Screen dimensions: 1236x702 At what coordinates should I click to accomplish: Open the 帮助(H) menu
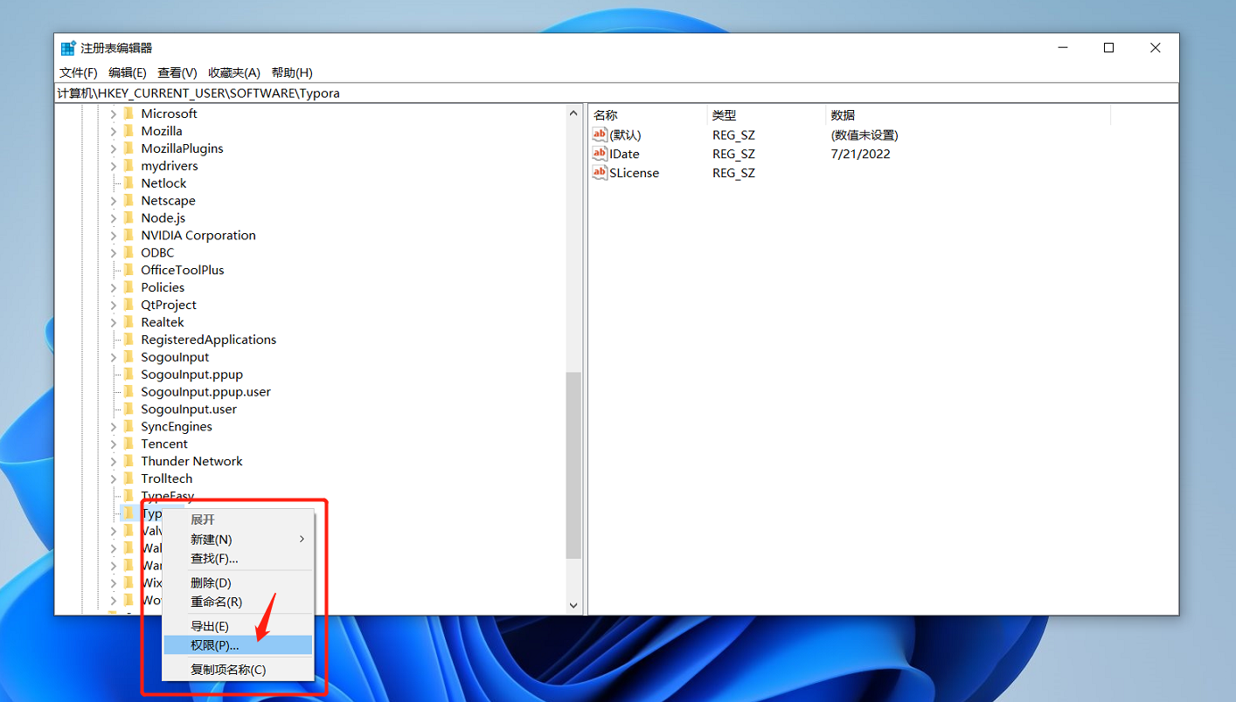(292, 72)
